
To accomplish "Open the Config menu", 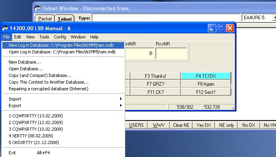I will coord(60,37).
